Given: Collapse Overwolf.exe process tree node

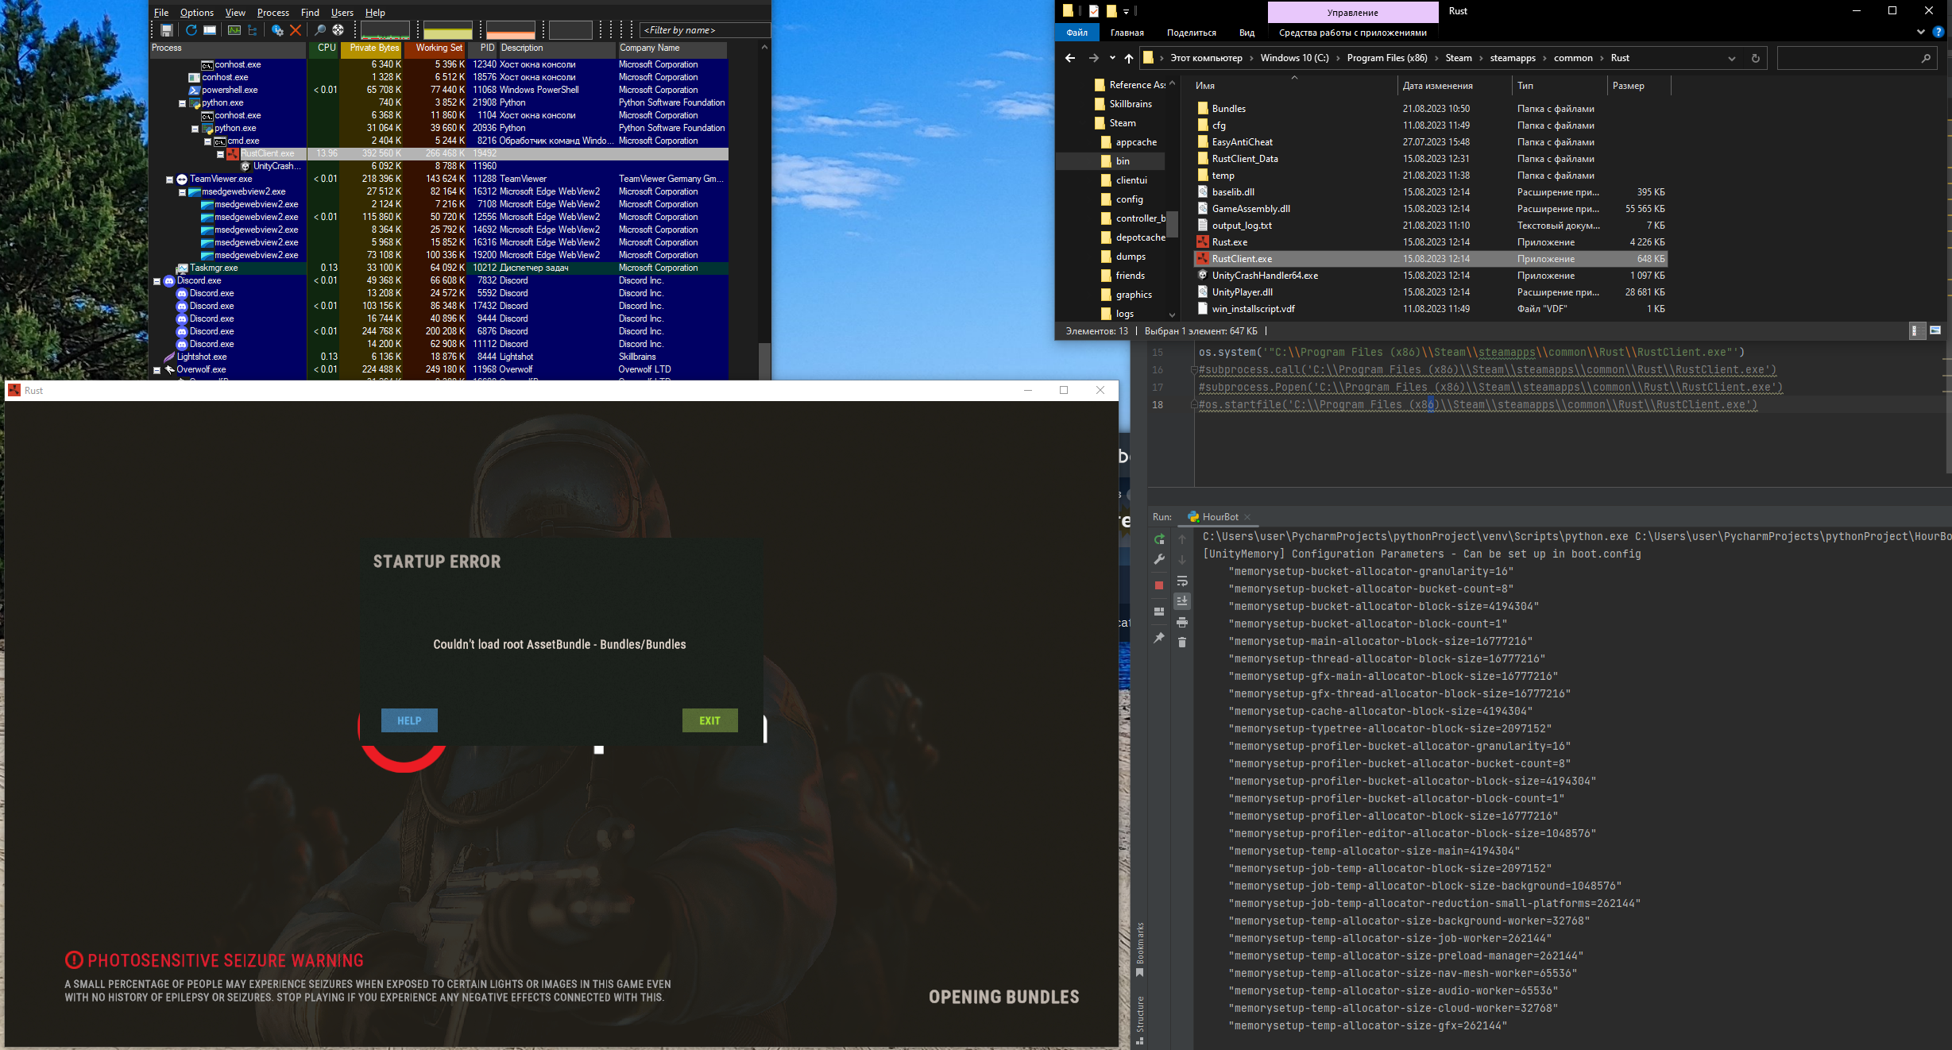Looking at the screenshot, I should [x=157, y=370].
